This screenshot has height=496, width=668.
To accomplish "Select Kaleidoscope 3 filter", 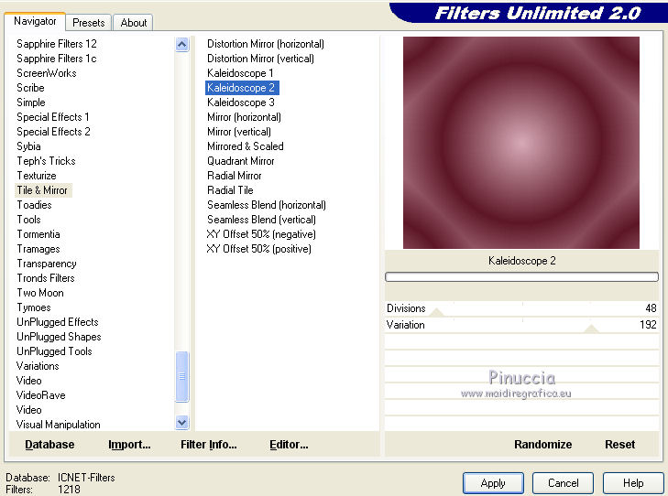I will (241, 102).
